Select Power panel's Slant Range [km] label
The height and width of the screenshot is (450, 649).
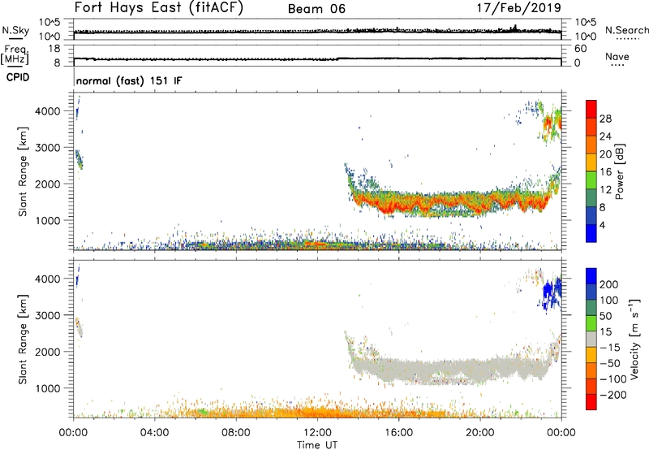pyautogui.click(x=23, y=171)
